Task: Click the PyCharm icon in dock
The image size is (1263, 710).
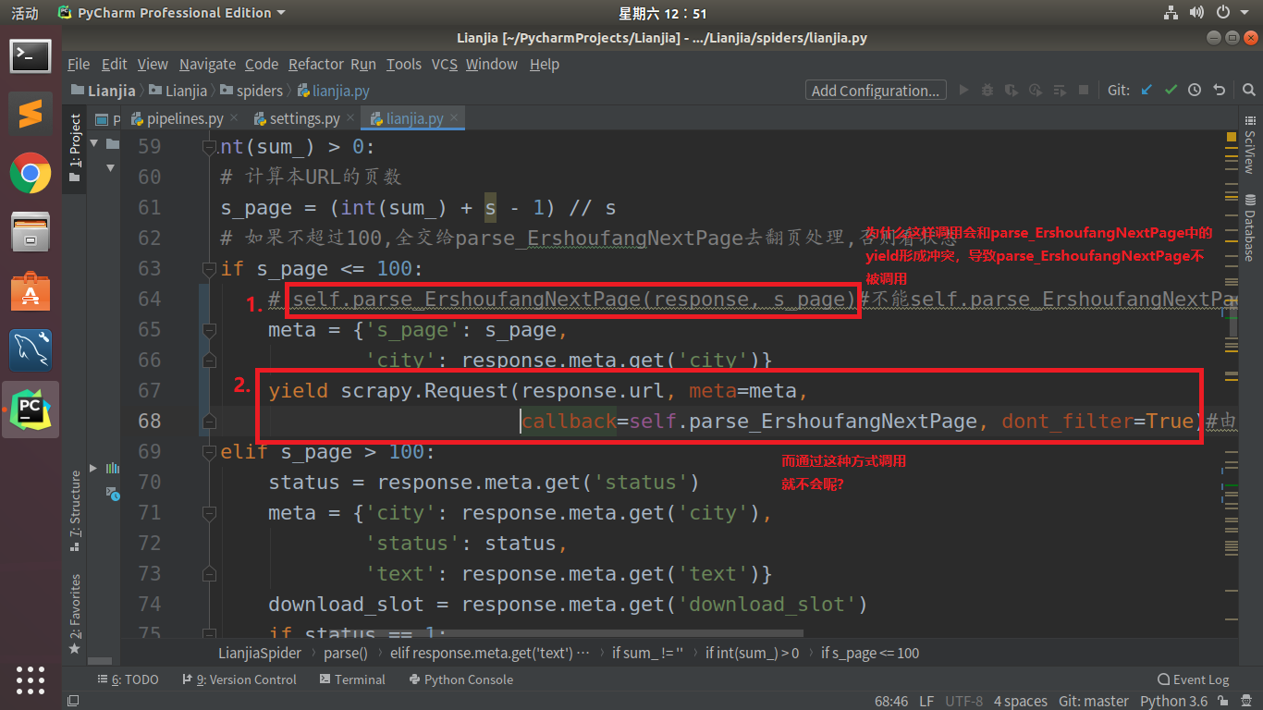Action: point(31,409)
